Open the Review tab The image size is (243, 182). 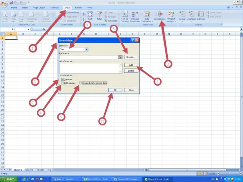pos(78,7)
